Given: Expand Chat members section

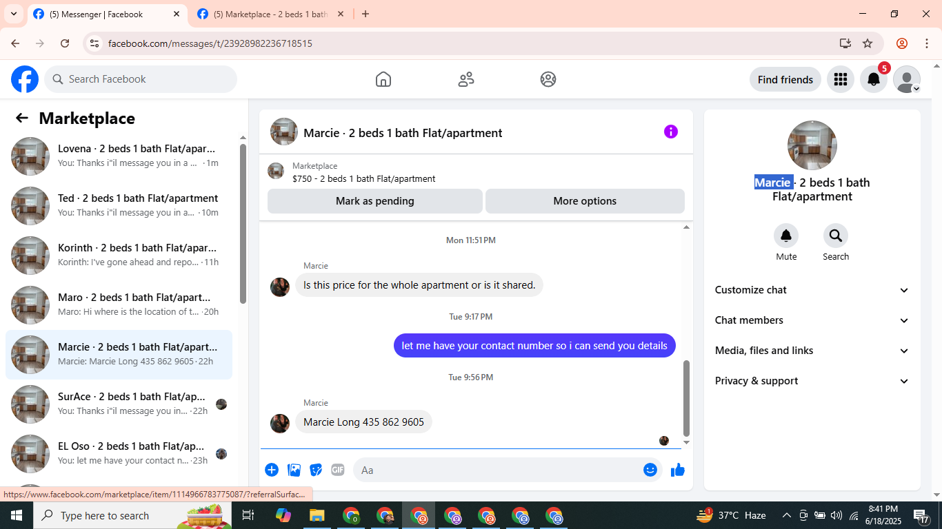Looking at the screenshot, I should tap(812, 320).
